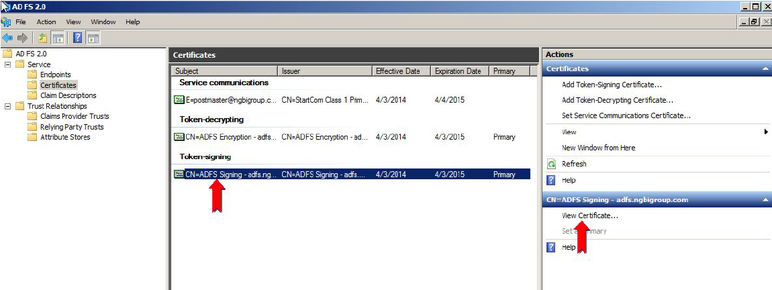This screenshot has width=772, height=290.
Task: Sort by the Expiration Date column header
Action: tap(460, 71)
